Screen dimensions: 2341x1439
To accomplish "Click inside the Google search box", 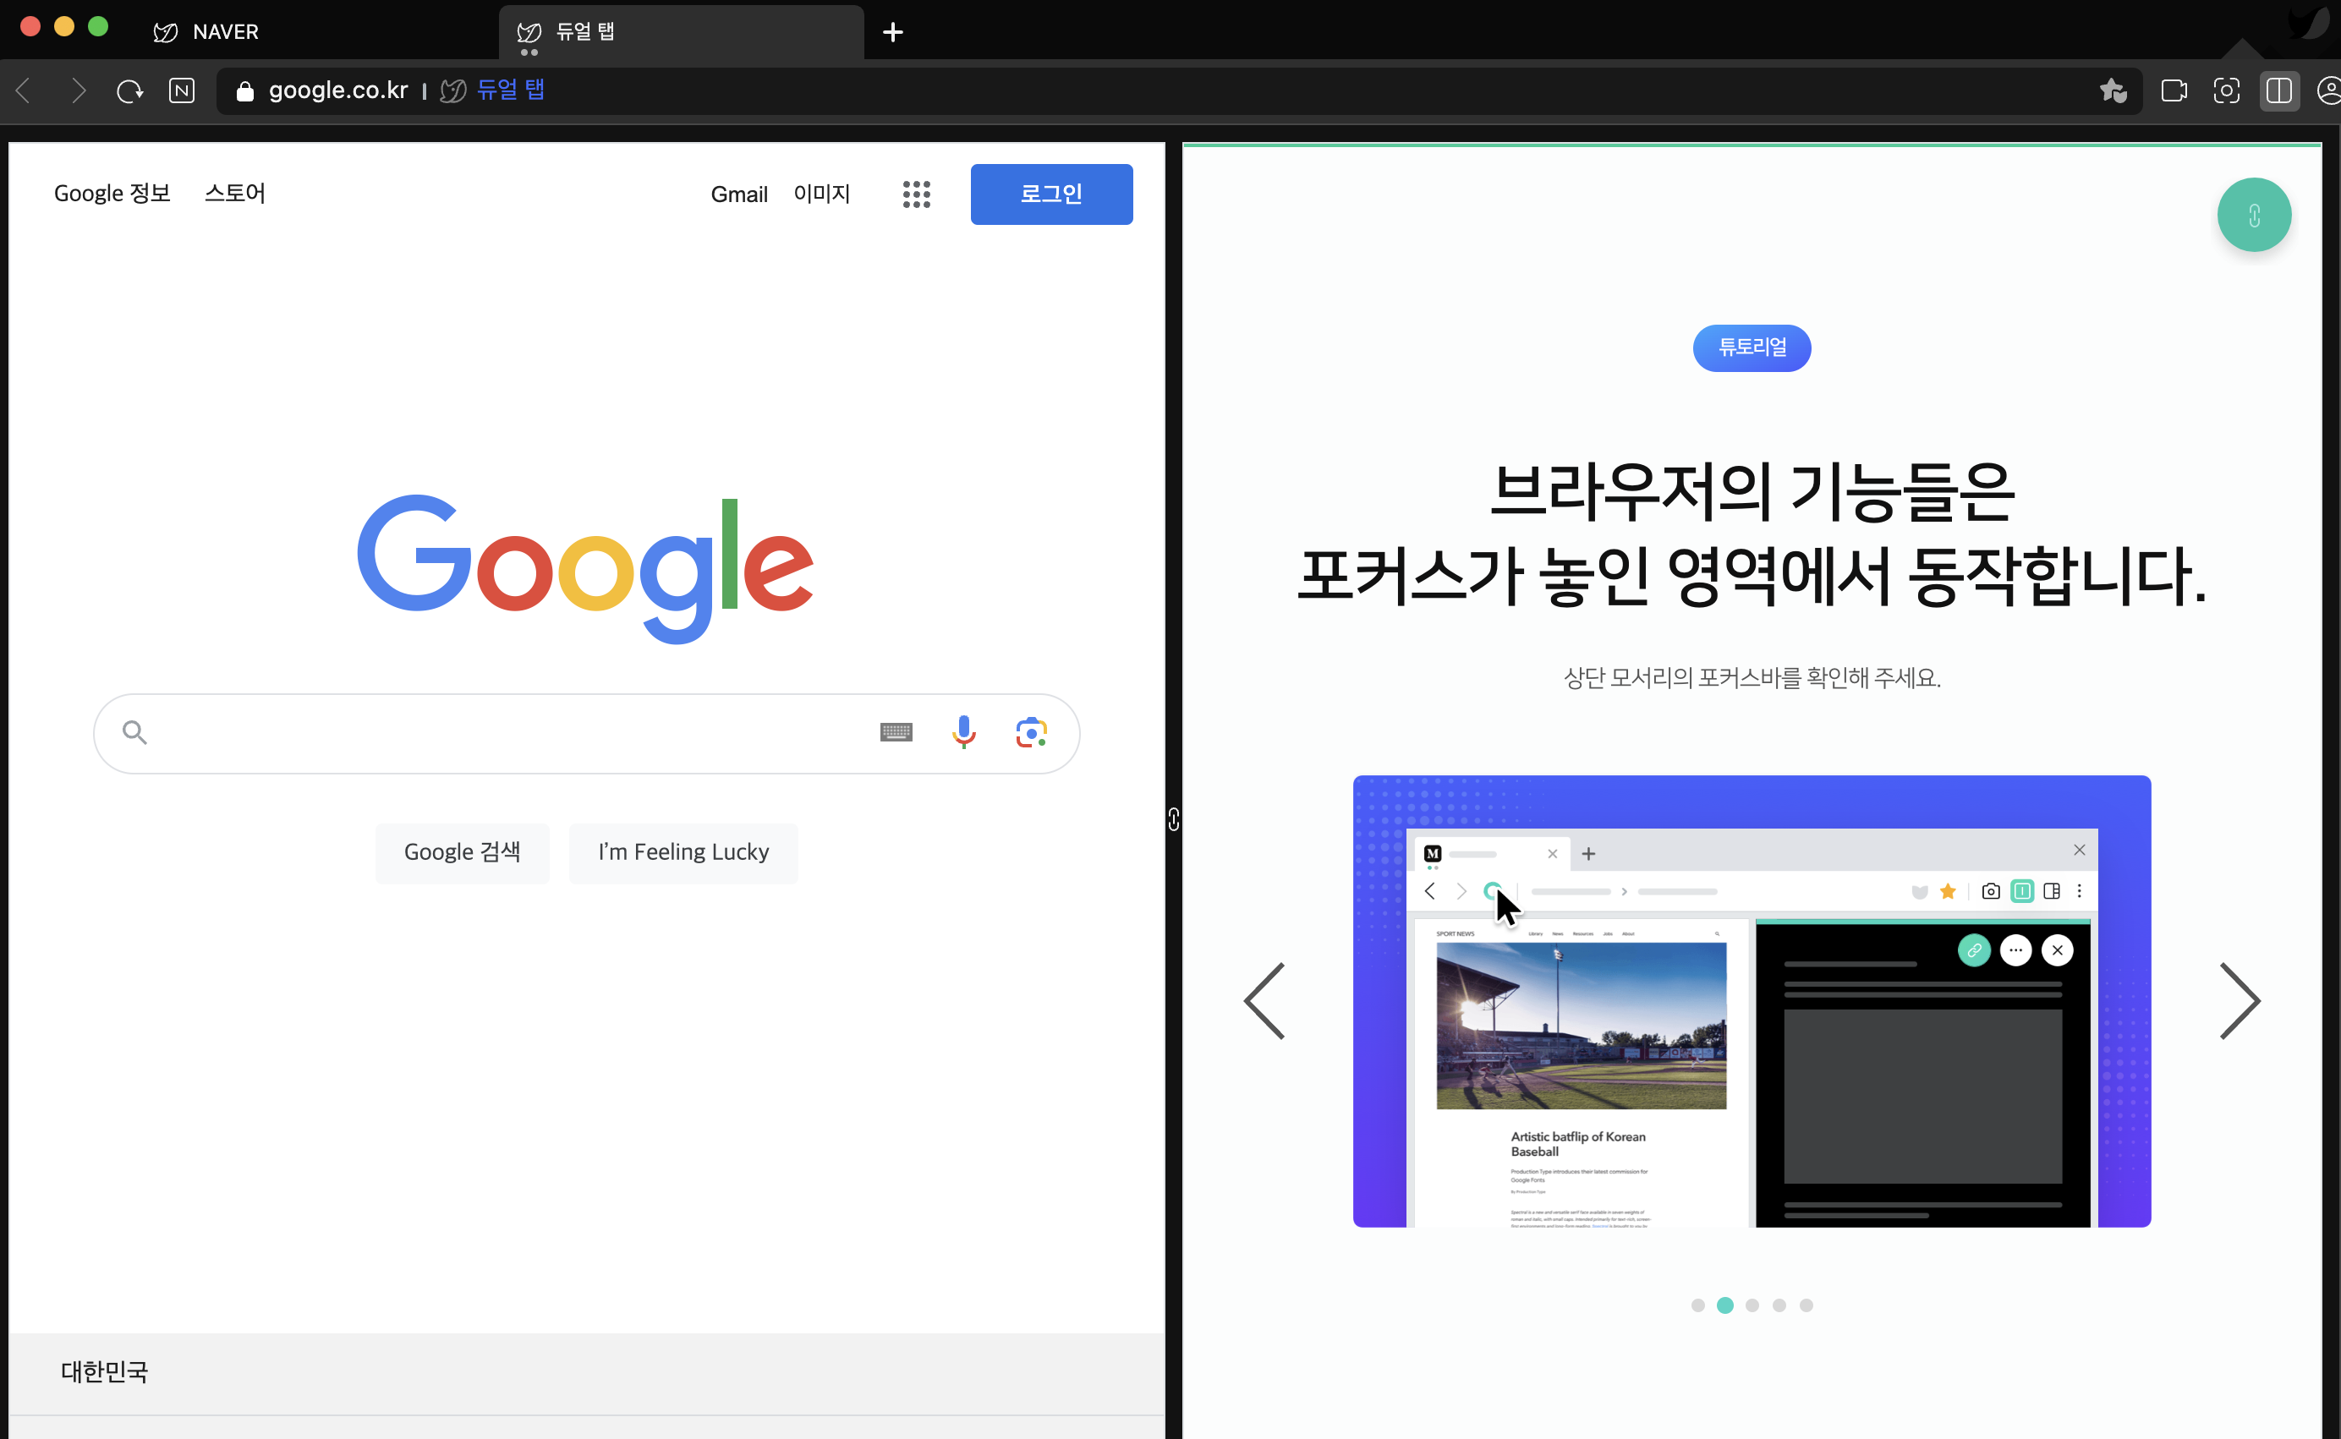I will pos(505,733).
